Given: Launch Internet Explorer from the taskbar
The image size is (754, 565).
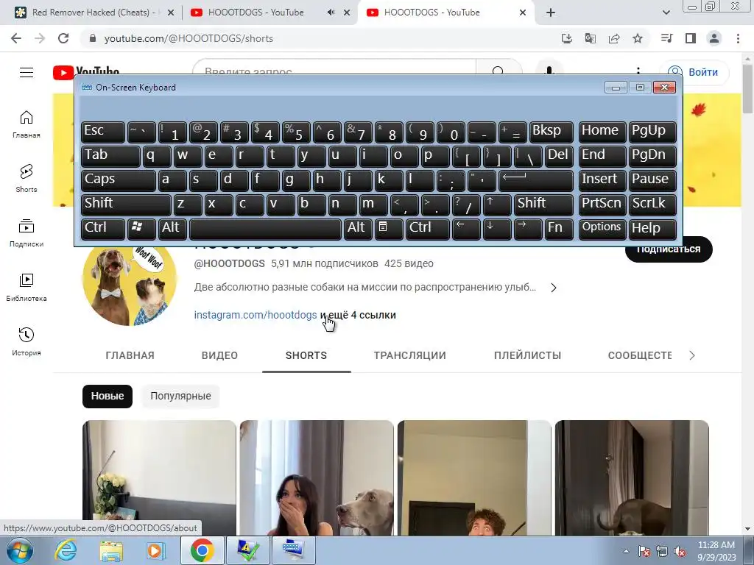Looking at the screenshot, I should [66, 550].
